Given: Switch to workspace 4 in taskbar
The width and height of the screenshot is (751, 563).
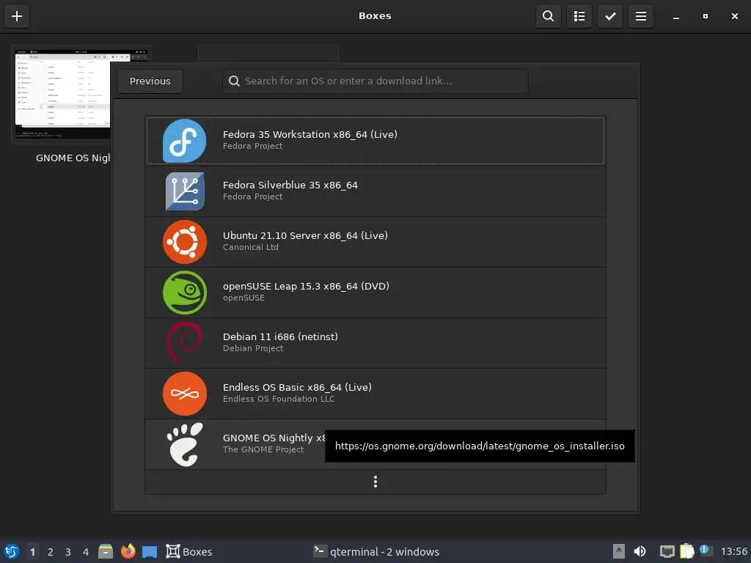Looking at the screenshot, I should (86, 552).
